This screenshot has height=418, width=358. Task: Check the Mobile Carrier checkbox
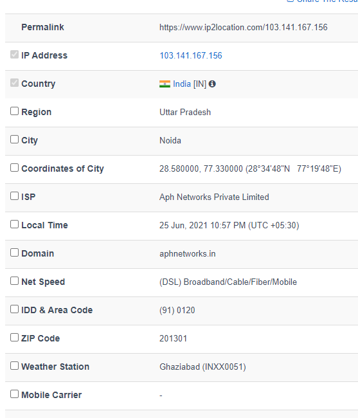[x=14, y=394]
